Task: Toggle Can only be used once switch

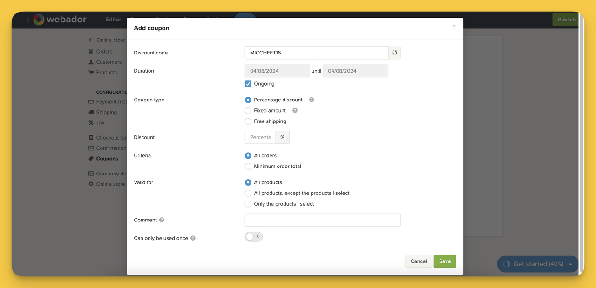Action: pos(254,237)
